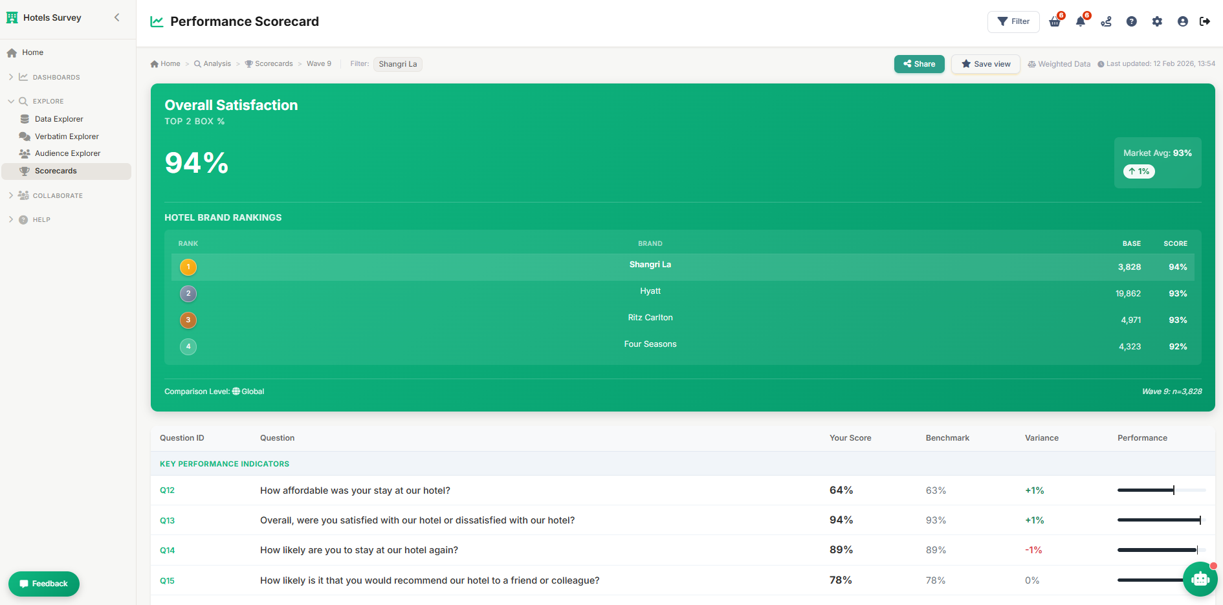Image resolution: width=1223 pixels, height=605 pixels.
Task: Click the Q14 performance bar
Action: pyautogui.click(x=1156, y=550)
